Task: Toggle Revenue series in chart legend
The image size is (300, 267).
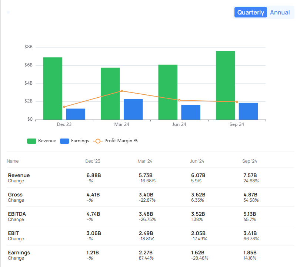Action: point(42,141)
